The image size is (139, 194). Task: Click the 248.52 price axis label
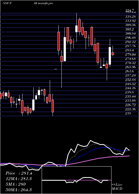130,84
